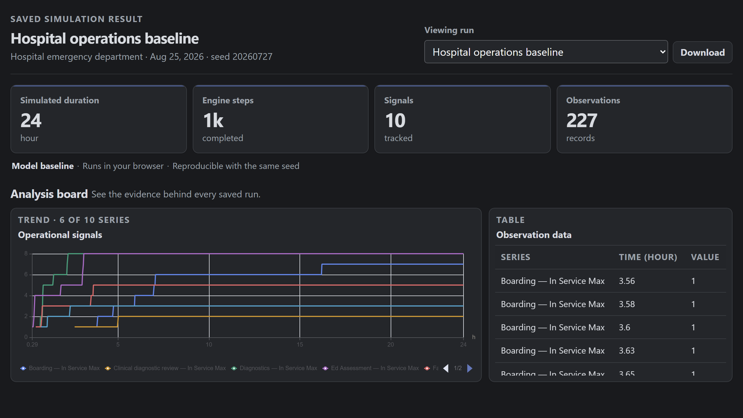Click the Simulated duration card
The image size is (743, 418).
(x=99, y=119)
